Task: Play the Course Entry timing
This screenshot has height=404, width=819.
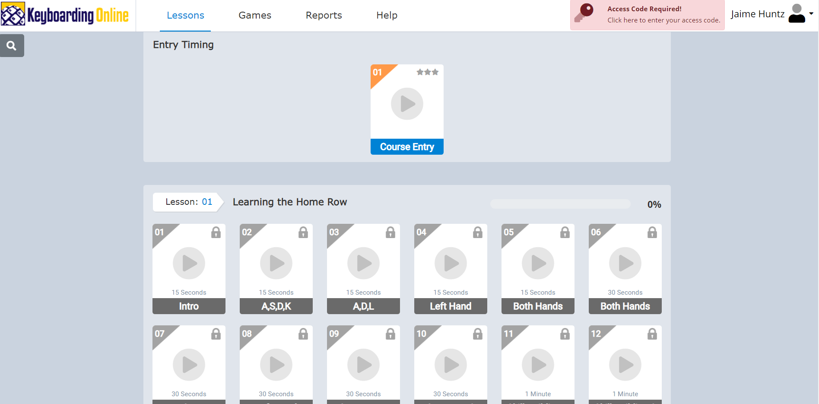Action: [407, 104]
